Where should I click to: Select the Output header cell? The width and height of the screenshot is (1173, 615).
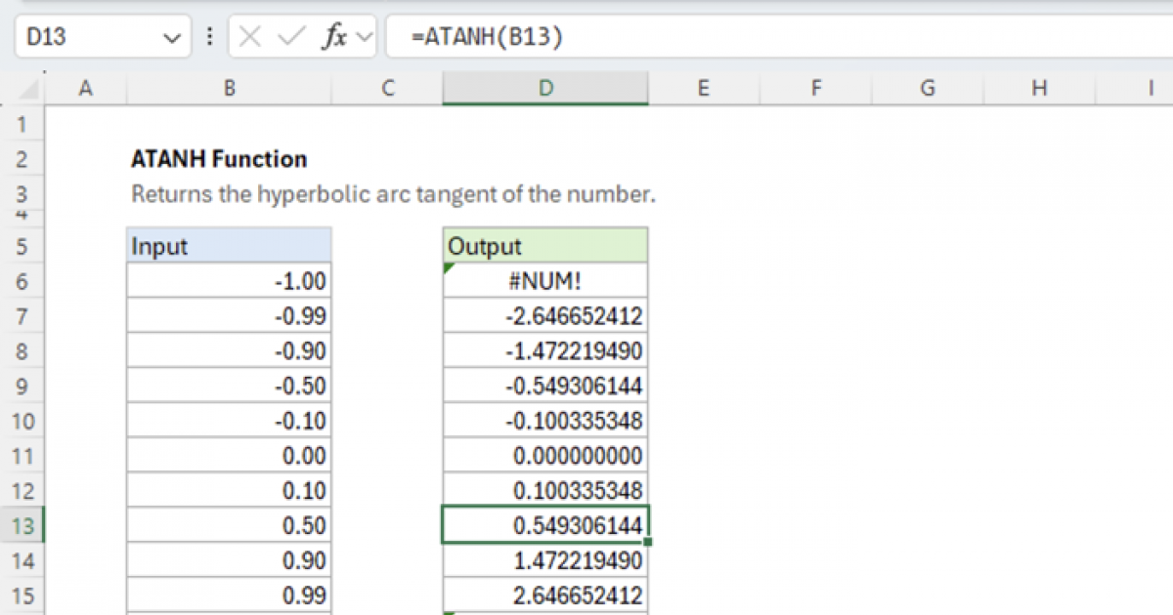tap(545, 245)
